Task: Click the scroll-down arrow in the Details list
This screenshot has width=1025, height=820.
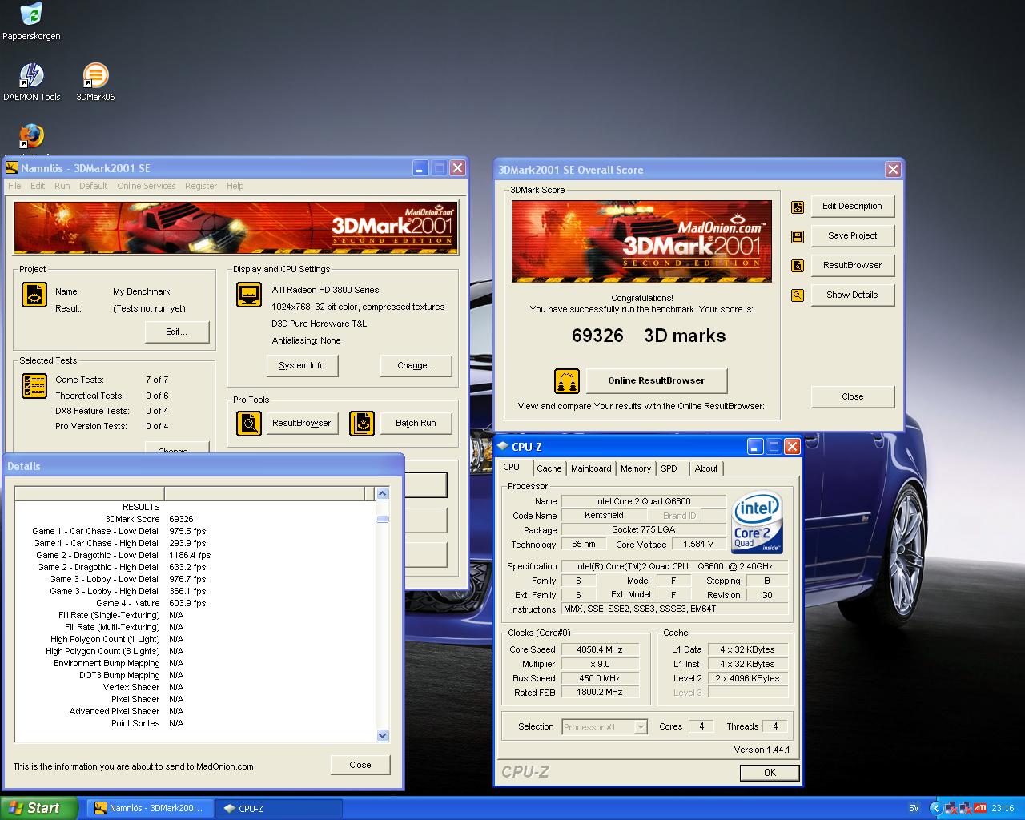Action: (x=382, y=735)
